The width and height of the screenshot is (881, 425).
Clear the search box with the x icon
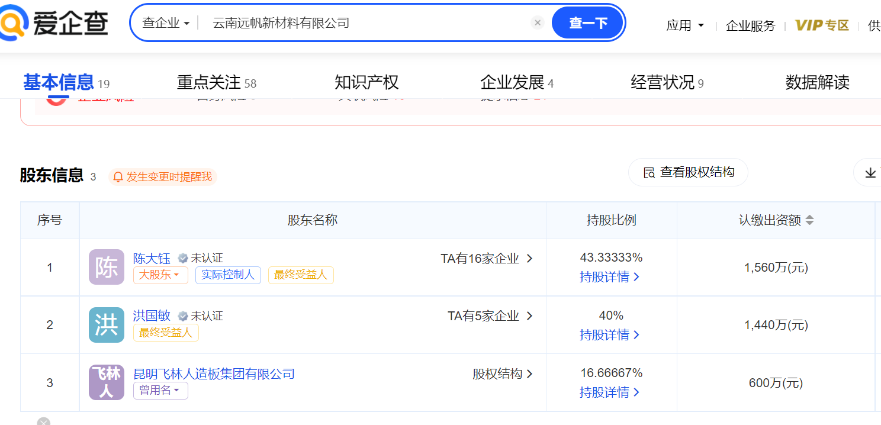point(538,23)
